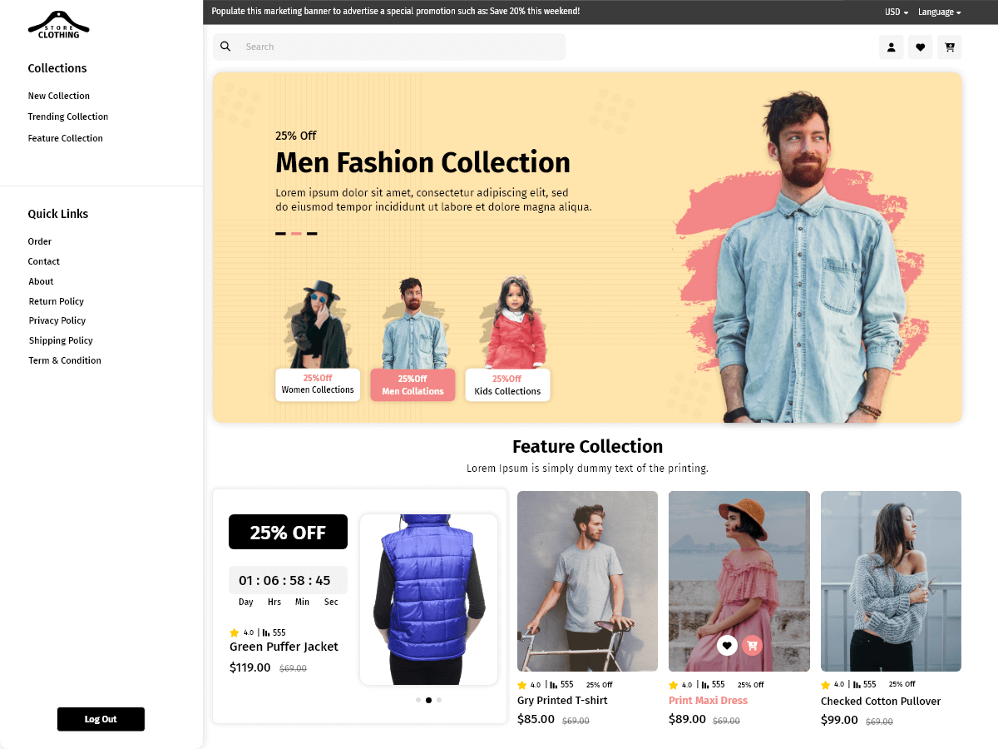The width and height of the screenshot is (998, 749).
Task: Select the second banner slide indicator
Action: coord(298,234)
